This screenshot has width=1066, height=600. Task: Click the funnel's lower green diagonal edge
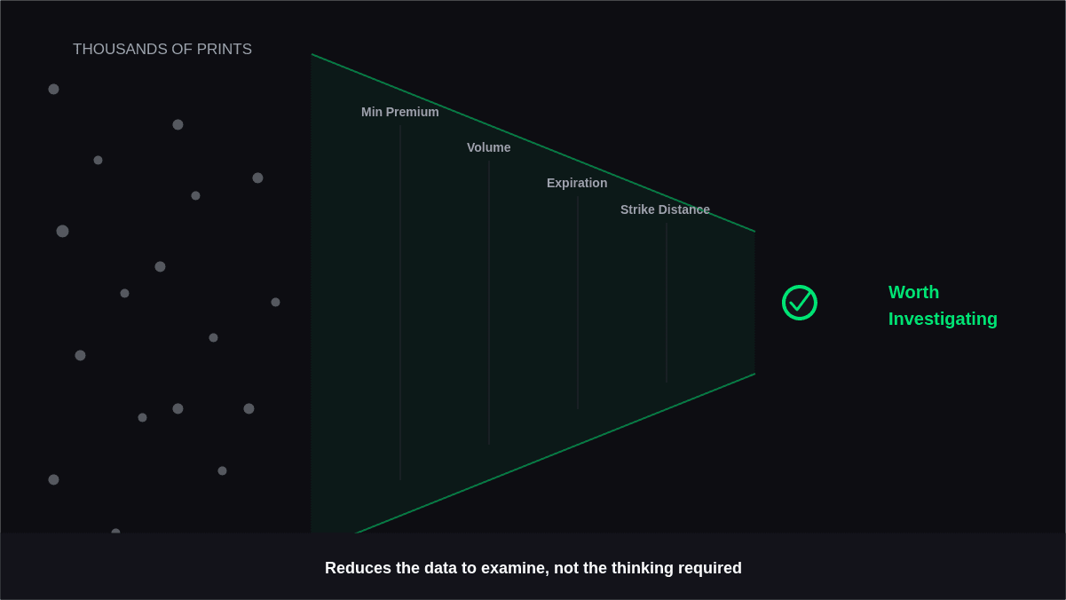(x=555, y=454)
